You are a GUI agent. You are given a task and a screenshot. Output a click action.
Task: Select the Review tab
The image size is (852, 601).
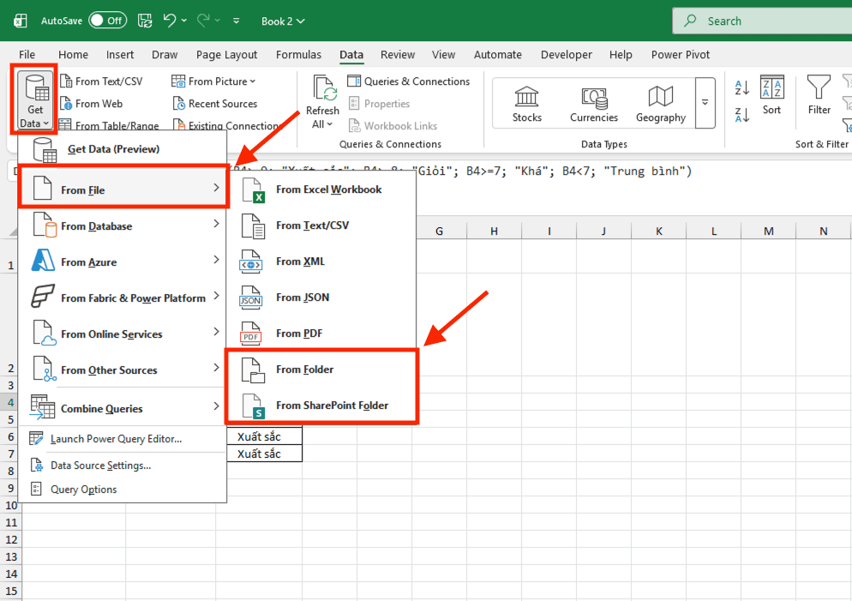(397, 54)
